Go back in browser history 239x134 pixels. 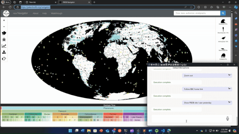(x=4, y=7)
